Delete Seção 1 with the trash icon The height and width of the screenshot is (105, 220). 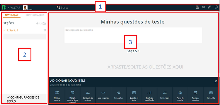click(45, 30)
